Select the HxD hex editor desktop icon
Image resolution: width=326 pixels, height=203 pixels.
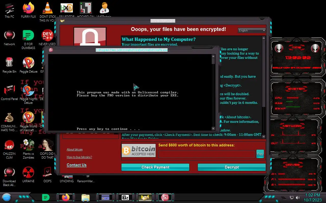click(67, 10)
